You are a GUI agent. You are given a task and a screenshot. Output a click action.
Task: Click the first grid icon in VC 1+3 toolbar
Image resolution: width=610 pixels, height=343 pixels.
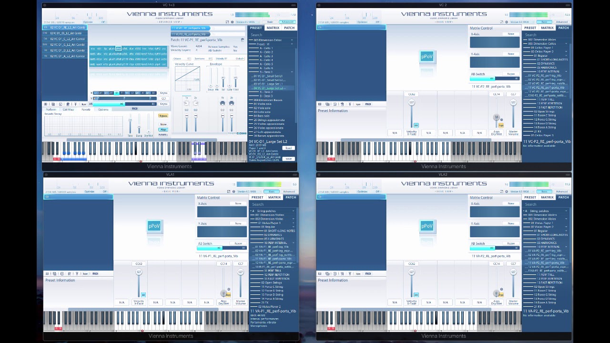[46, 104]
